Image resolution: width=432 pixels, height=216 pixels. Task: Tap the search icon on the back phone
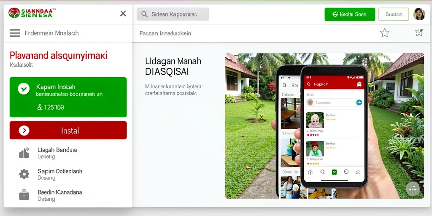click(x=284, y=85)
